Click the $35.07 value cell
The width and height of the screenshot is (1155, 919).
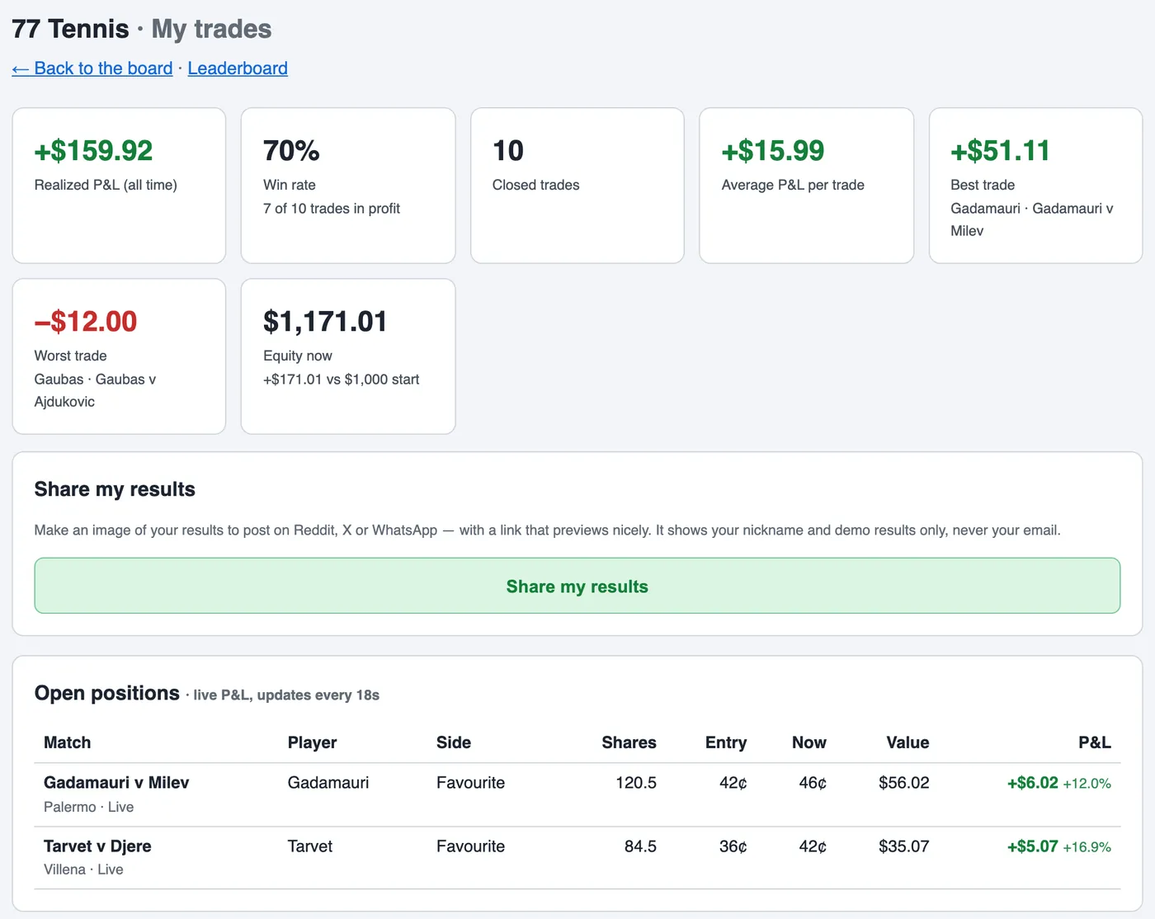coord(904,846)
